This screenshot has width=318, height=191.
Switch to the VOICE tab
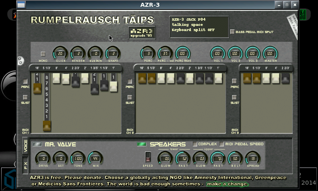coord(26,145)
